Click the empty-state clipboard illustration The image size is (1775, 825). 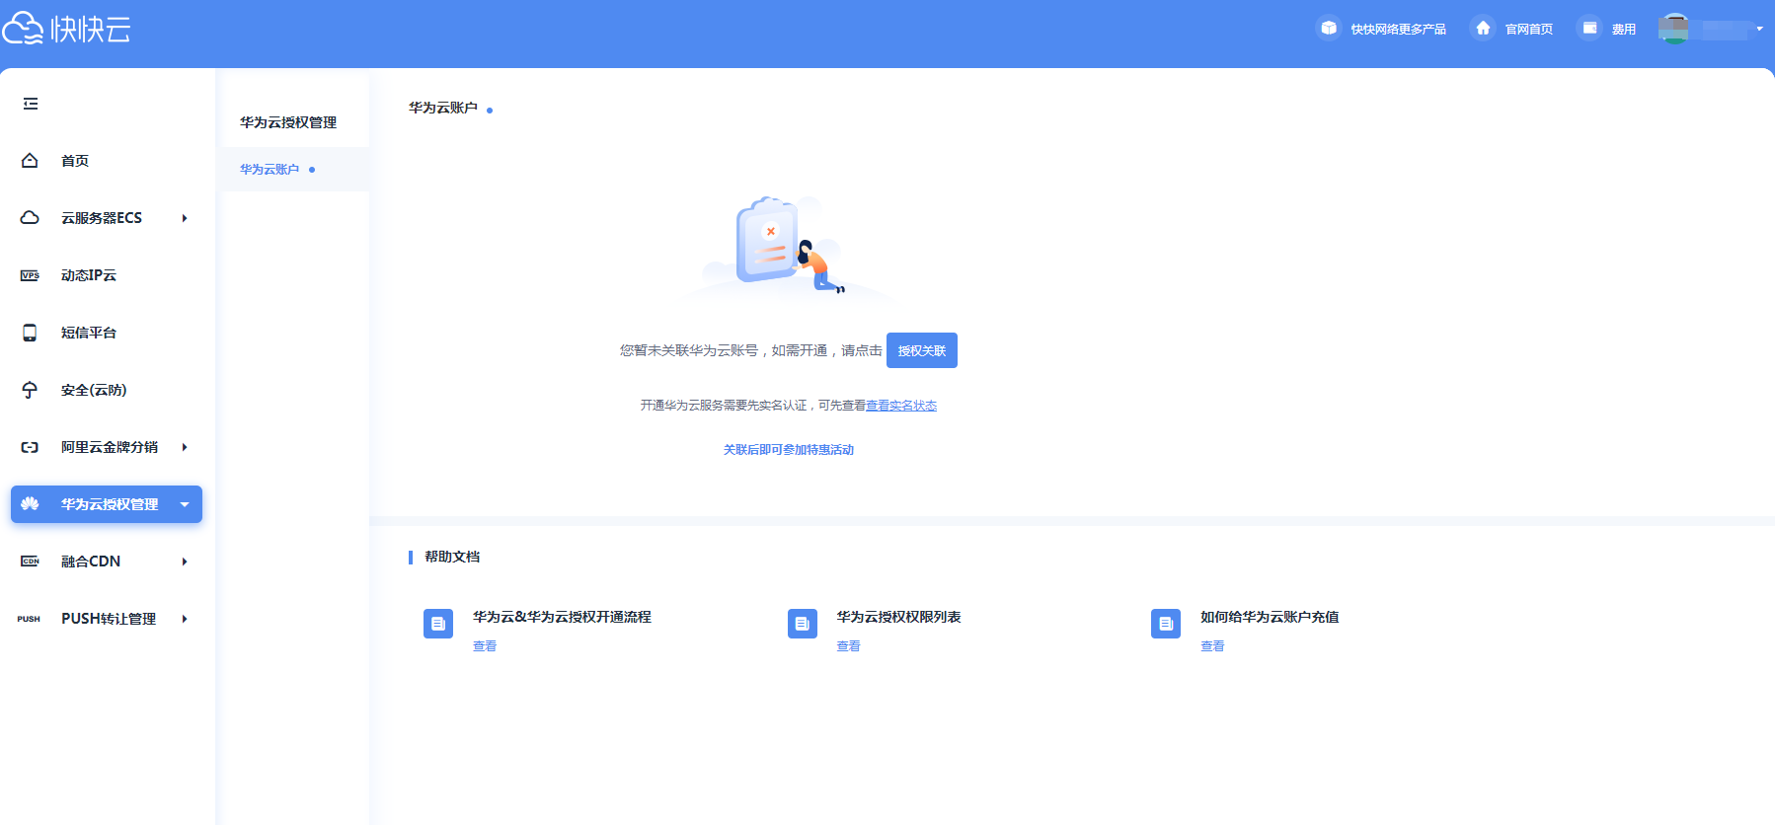point(787,246)
